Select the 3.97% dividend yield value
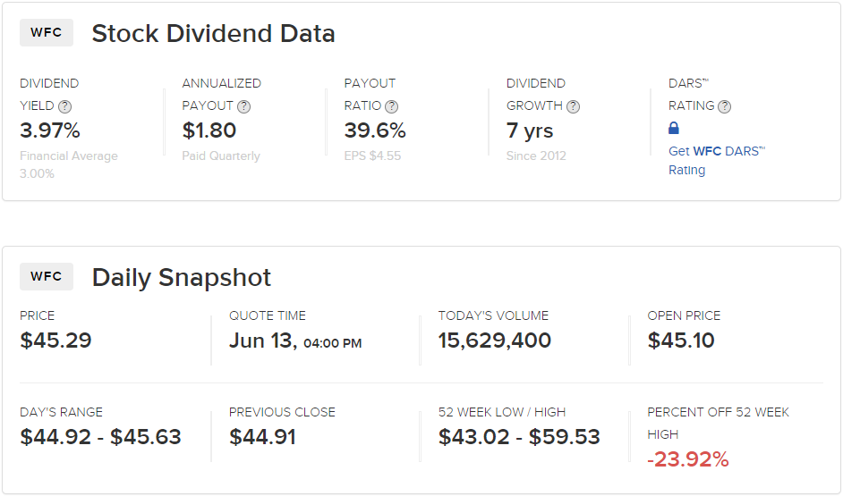843x496 pixels. [50, 130]
